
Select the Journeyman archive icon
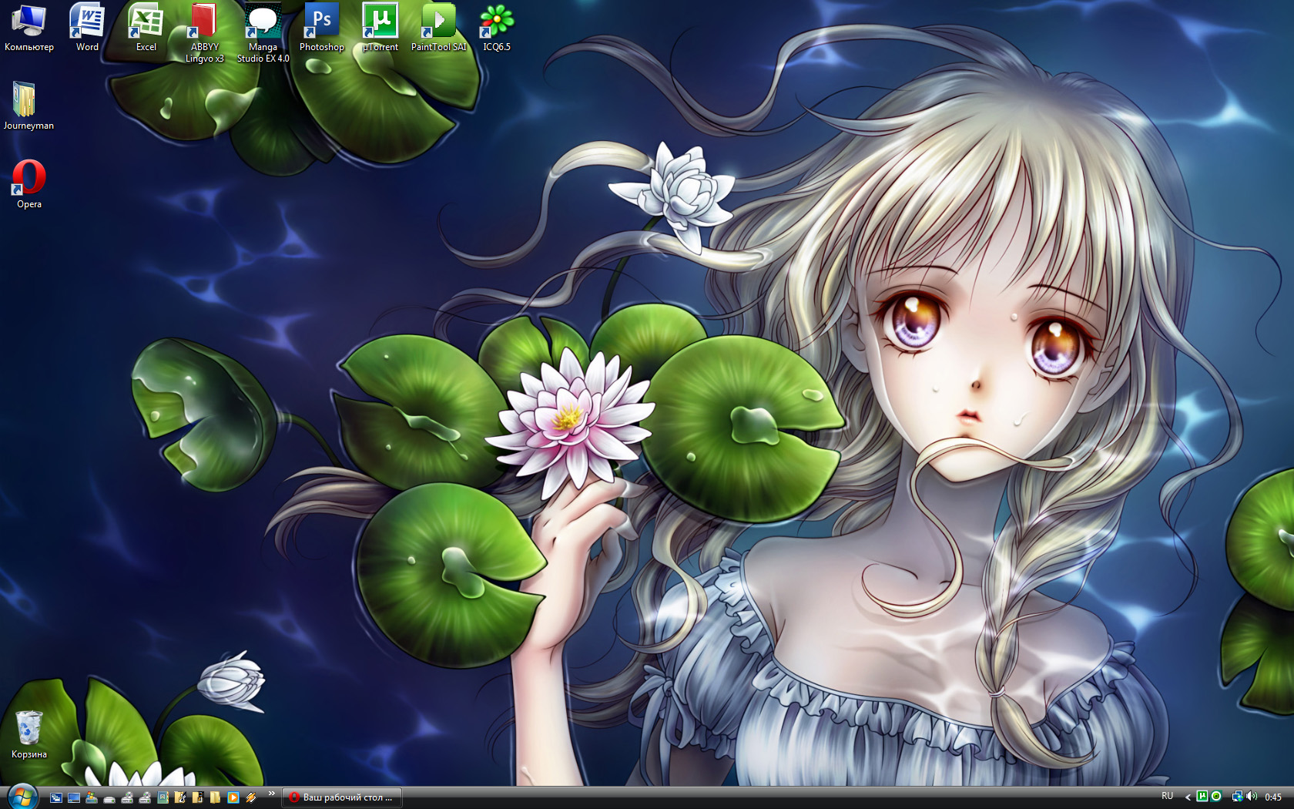point(28,106)
